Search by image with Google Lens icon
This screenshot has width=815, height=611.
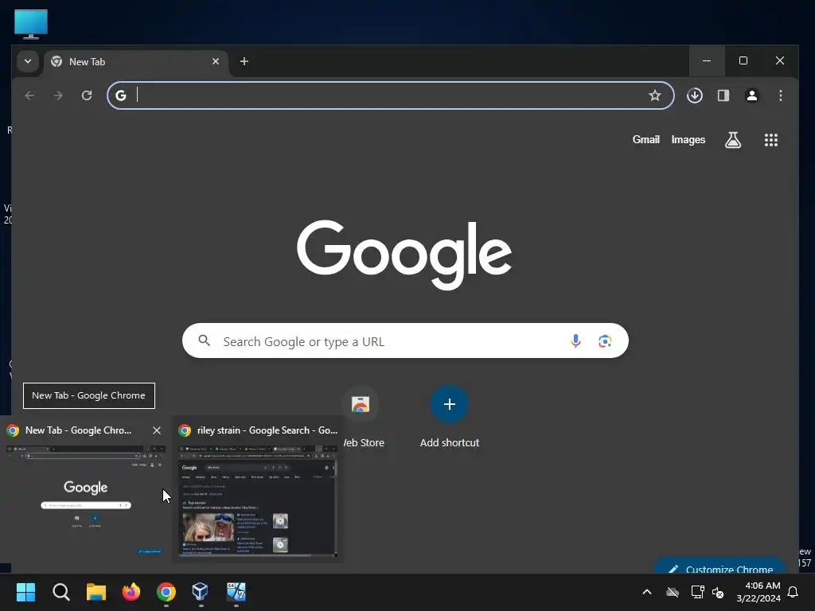605,341
